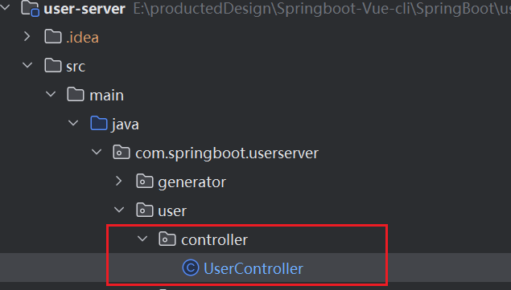This screenshot has height=290, width=511.
Task: Select the user-server project root label
Action: pos(84,9)
